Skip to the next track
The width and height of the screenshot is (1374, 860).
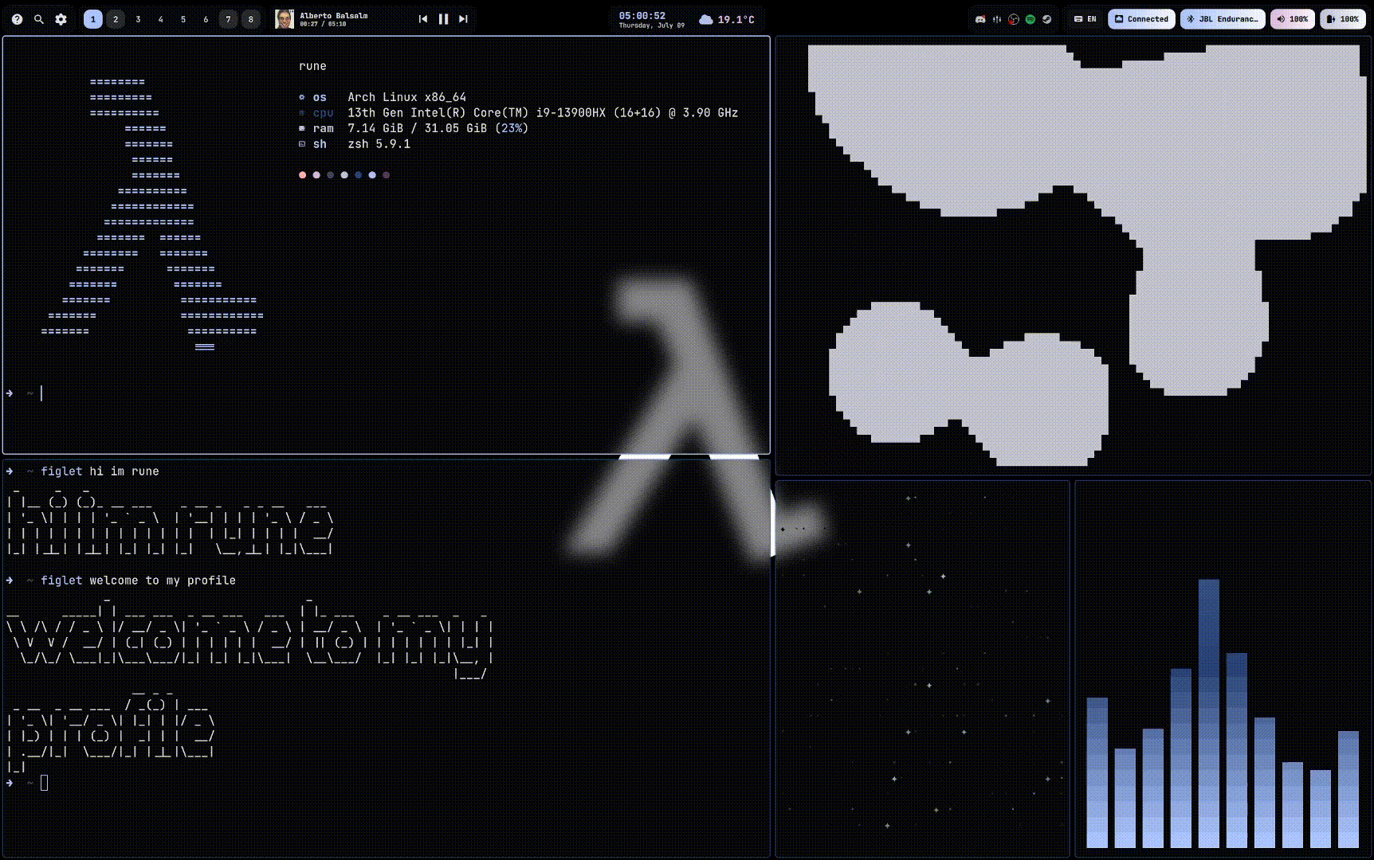pos(463,19)
